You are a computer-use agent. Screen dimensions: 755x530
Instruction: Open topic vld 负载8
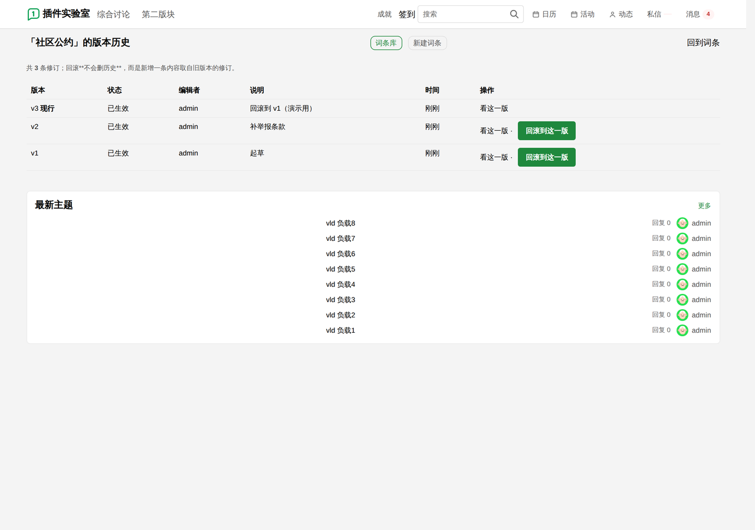[340, 223]
